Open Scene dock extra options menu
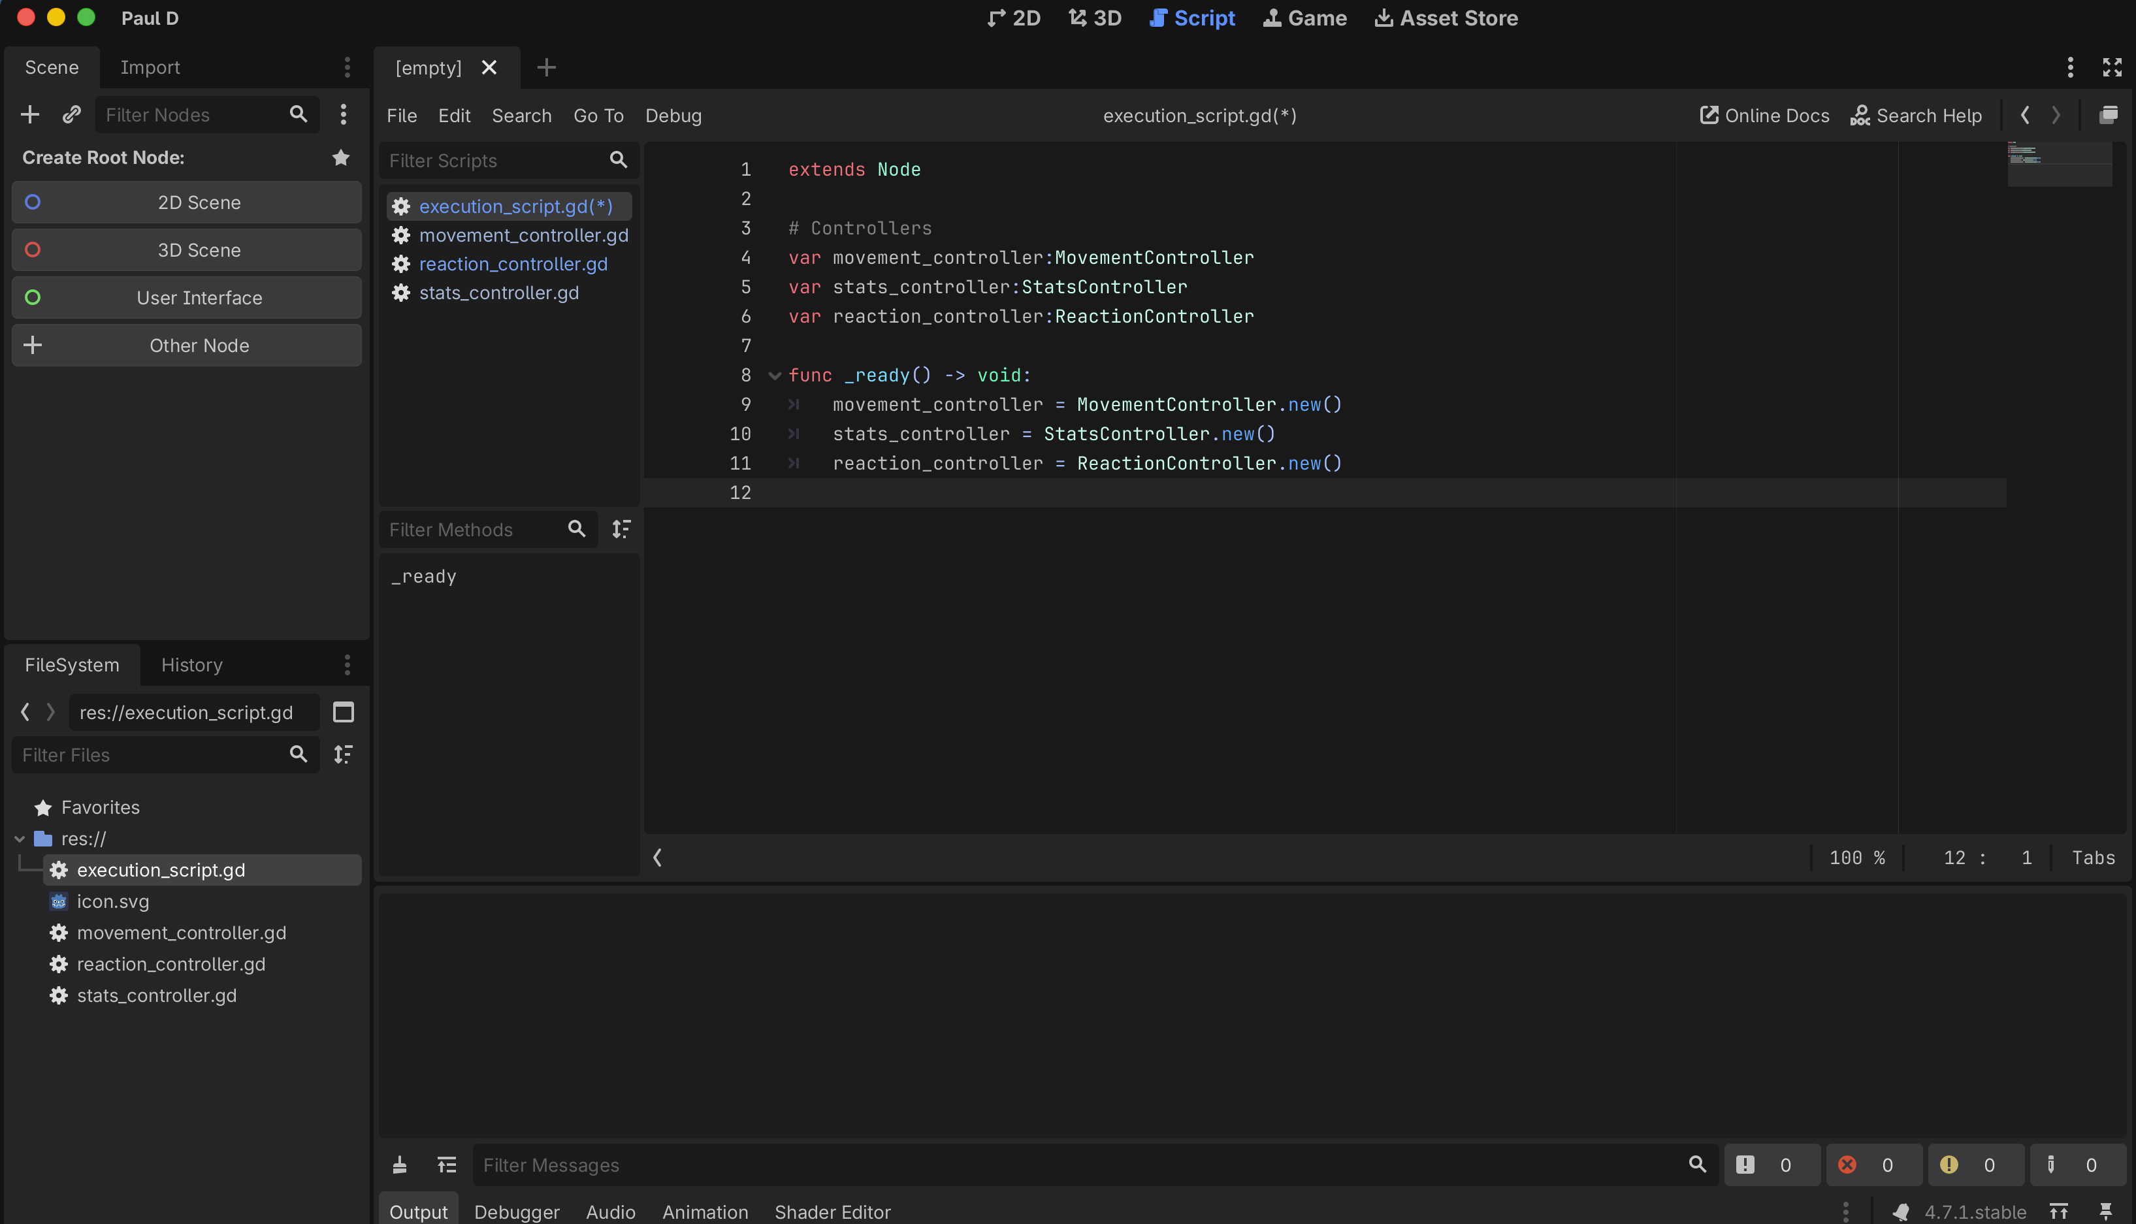2136x1224 pixels. 343,114
